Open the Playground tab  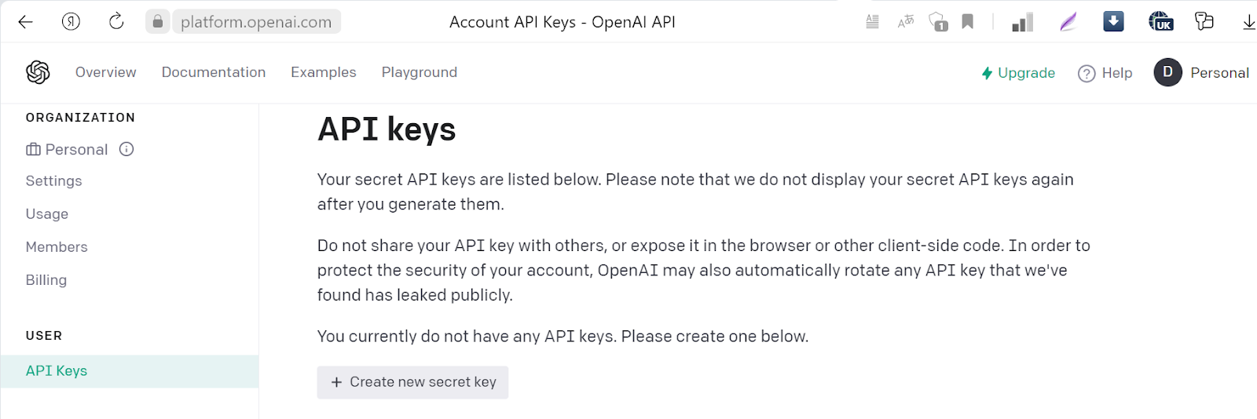point(420,72)
